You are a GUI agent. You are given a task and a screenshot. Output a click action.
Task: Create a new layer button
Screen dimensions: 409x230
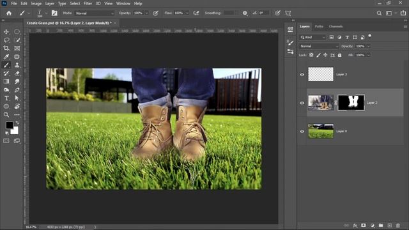[389, 226]
